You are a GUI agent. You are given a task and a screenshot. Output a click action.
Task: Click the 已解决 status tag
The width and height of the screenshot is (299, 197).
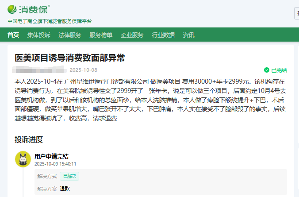(69, 176)
